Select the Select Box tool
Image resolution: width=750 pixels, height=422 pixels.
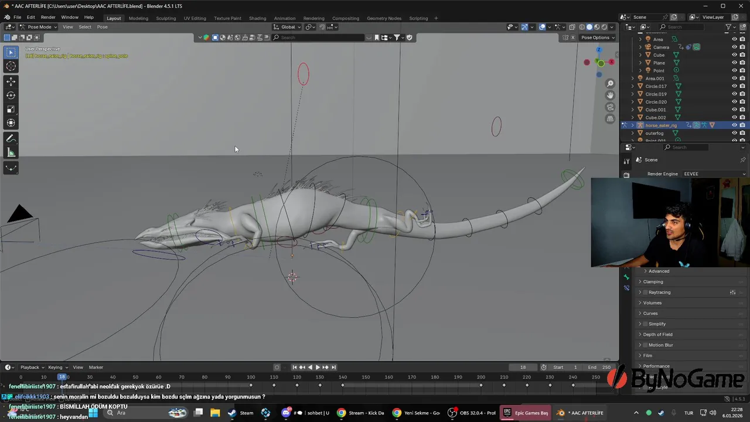tap(11, 53)
